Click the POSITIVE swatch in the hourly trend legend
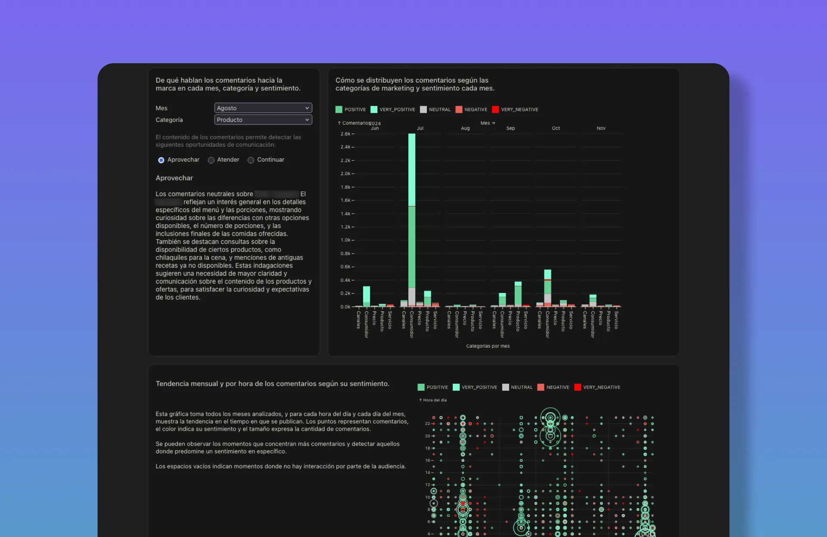The width and height of the screenshot is (827, 537). point(421,387)
